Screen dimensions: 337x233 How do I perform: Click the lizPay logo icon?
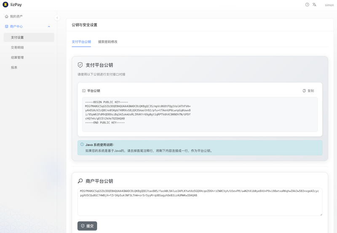pos(5,5)
